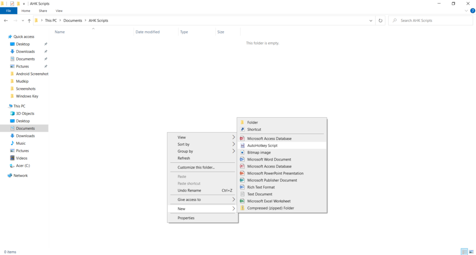Open the View submenu in the context menu

click(203, 137)
